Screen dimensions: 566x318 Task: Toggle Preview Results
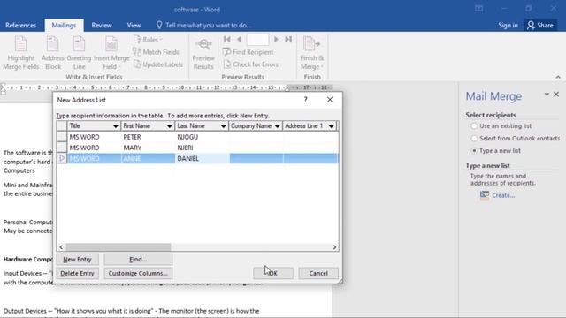pyautogui.click(x=203, y=53)
